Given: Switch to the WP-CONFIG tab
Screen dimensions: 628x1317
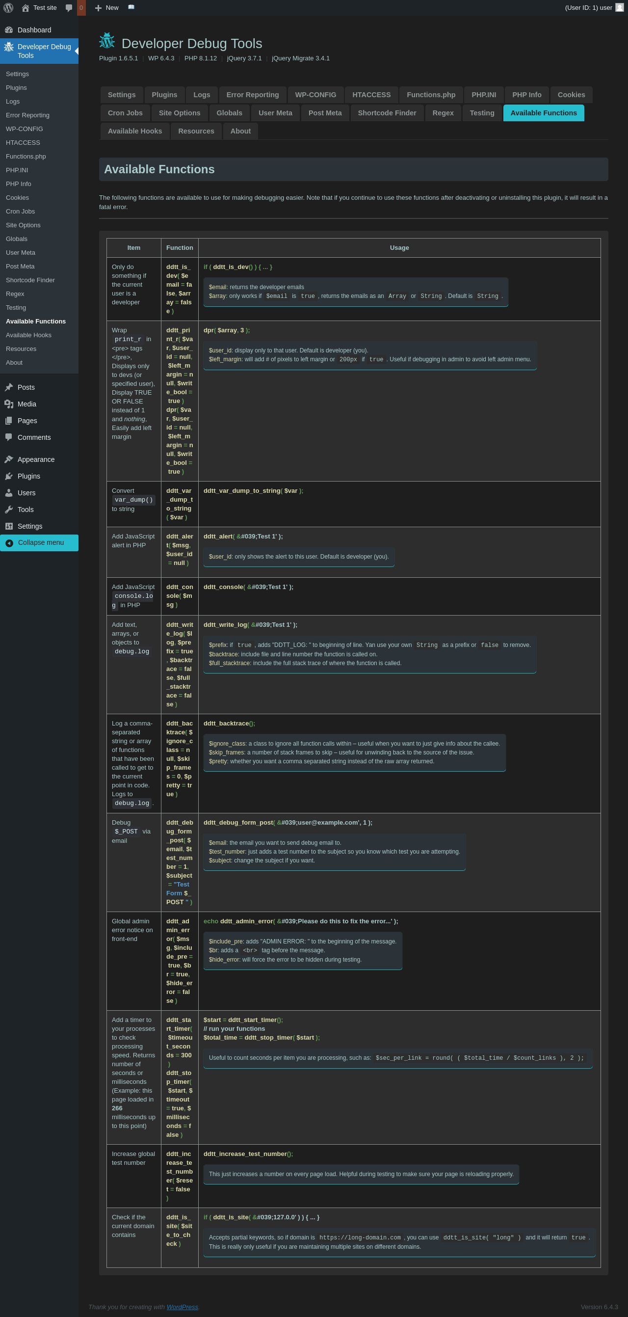Looking at the screenshot, I should coord(315,95).
